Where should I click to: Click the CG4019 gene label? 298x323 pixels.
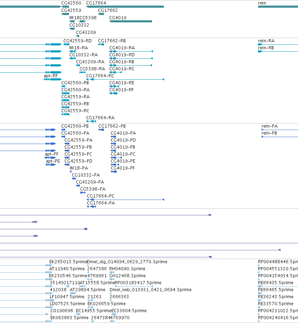pyautogui.click(x=118, y=18)
